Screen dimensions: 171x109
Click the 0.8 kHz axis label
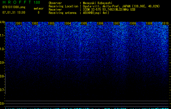(x=2, y=76)
